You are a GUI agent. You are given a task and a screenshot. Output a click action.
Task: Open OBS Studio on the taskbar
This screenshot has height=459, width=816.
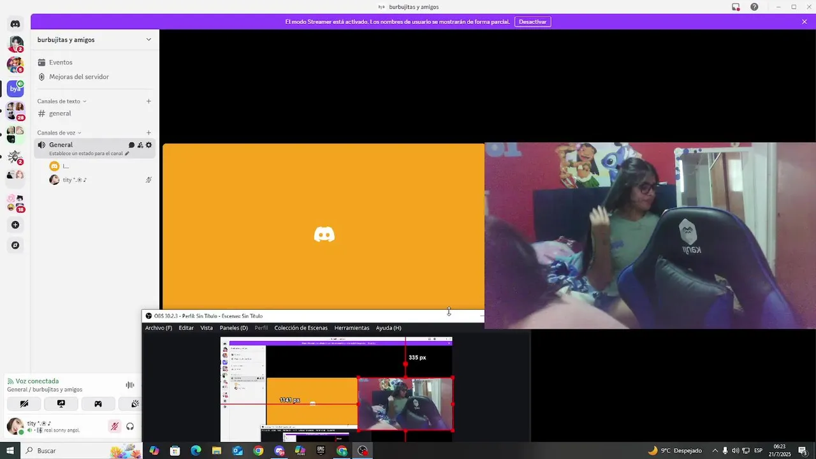tap(363, 451)
